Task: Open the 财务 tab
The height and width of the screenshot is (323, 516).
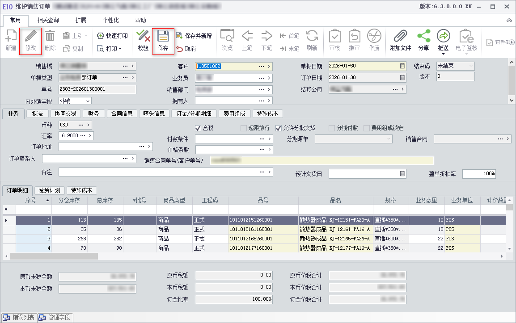Action: point(93,113)
